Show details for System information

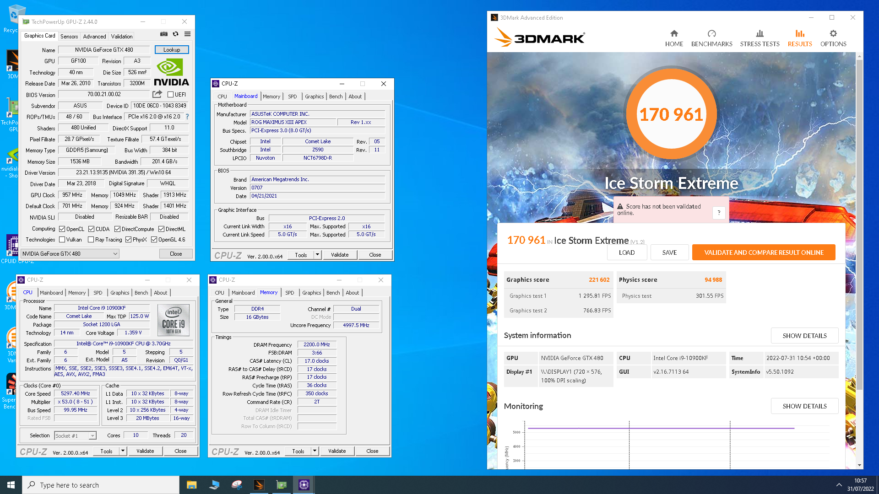(804, 335)
